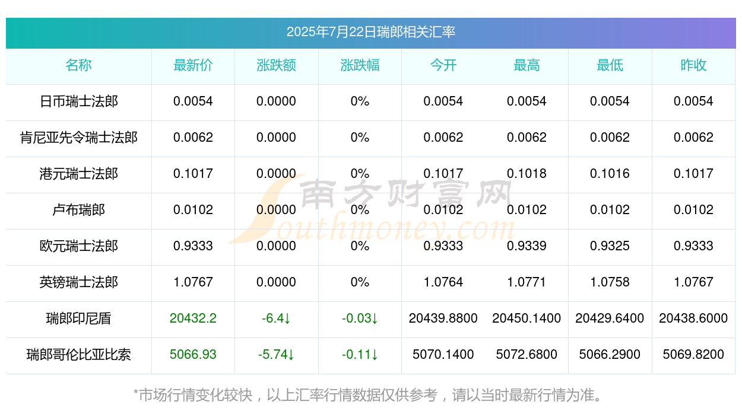Image resolution: width=742 pixels, height=414 pixels.
Task: Click the 最低 value '5066.2900'
Action: tap(610, 355)
